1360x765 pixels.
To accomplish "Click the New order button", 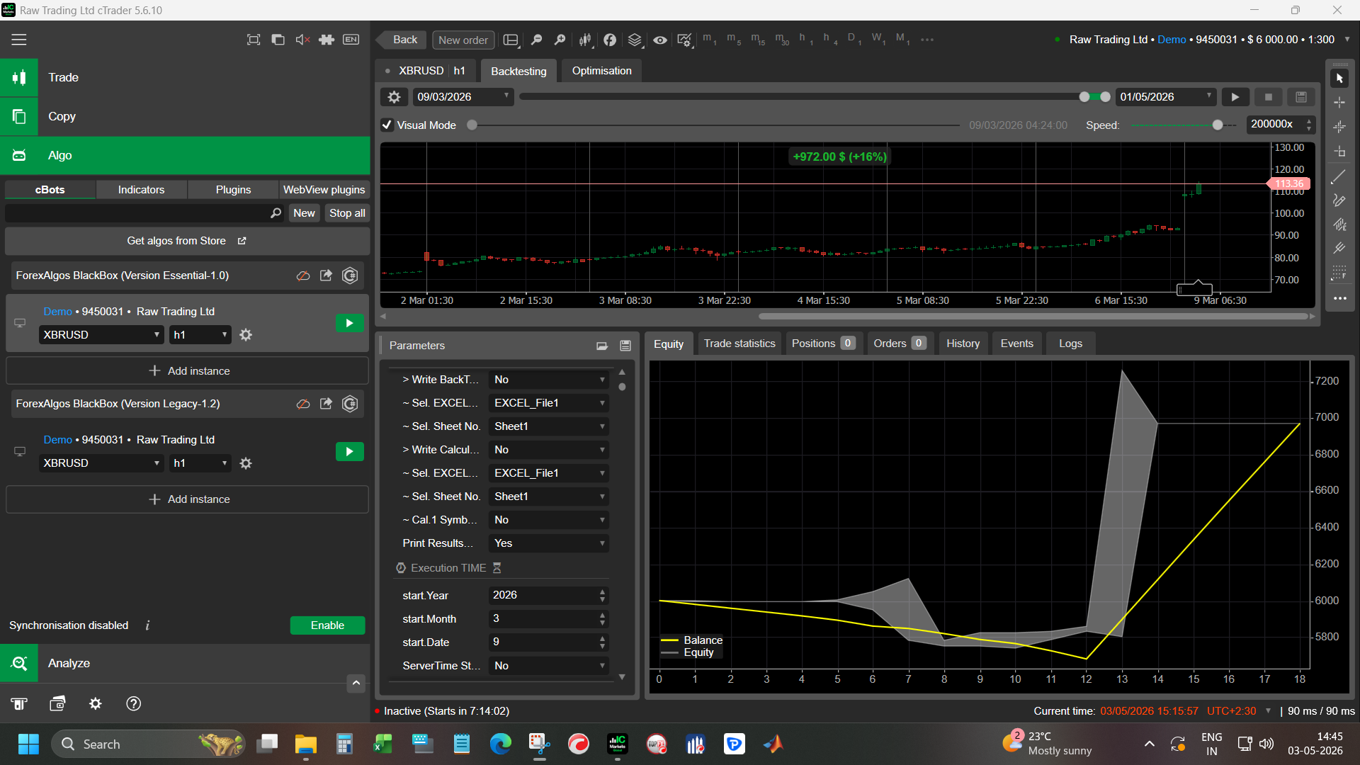I will coord(463,40).
